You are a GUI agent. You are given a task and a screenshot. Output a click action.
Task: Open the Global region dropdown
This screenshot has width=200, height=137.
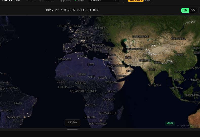tap(103, 1)
